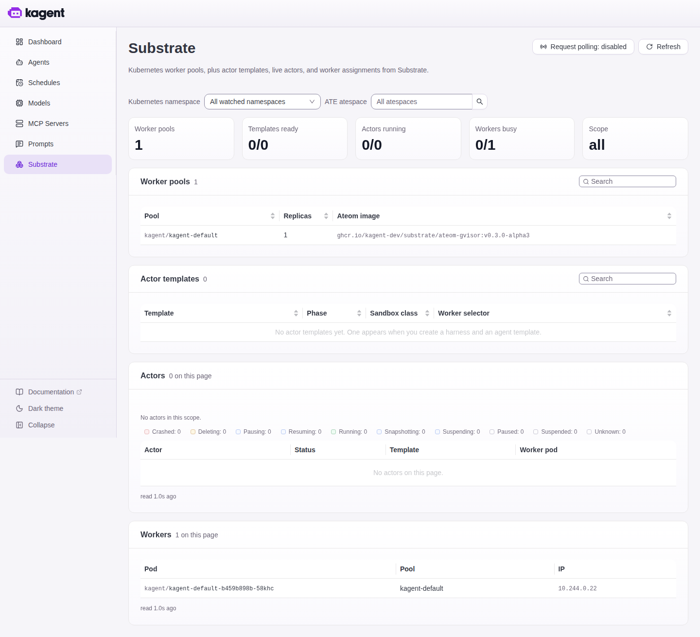Click the Actors running 0/0 card
Image resolution: width=700 pixels, height=637 pixels.
pyautogui.click(x=408, y=139)
